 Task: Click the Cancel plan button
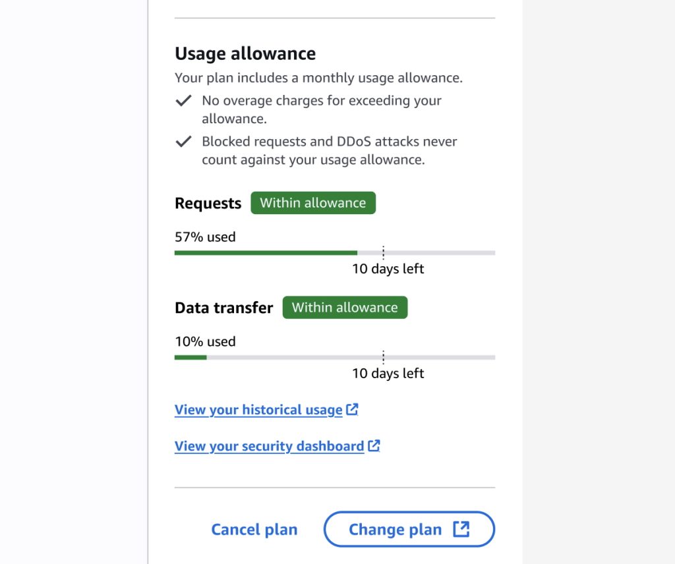coord(254,529)
